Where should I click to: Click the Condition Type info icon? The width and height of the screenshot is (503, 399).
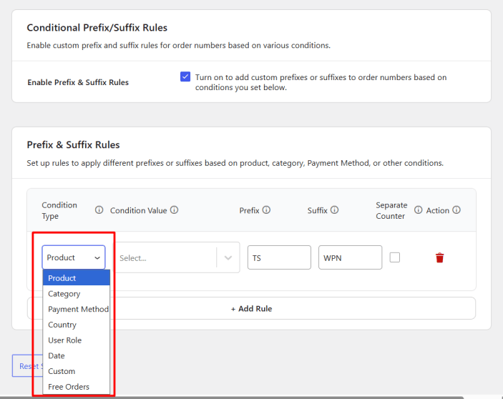click(x=99, y=210)
